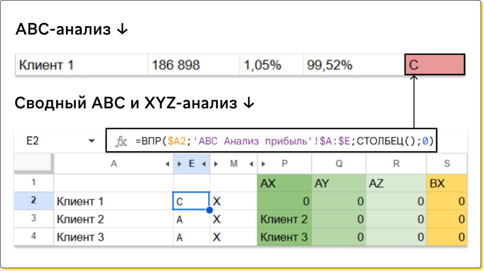The height and width of the screenshot is (271, 484).
Task: Select row 3 header
Action: pyautogui.click(x=34, y=219)
